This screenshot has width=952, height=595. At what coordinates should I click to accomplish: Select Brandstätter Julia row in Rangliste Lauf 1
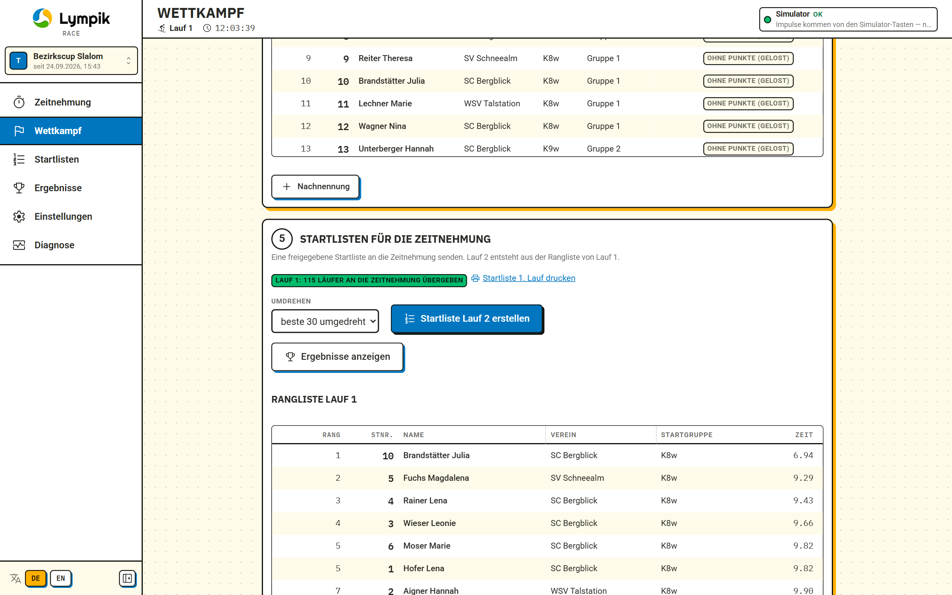547,455
